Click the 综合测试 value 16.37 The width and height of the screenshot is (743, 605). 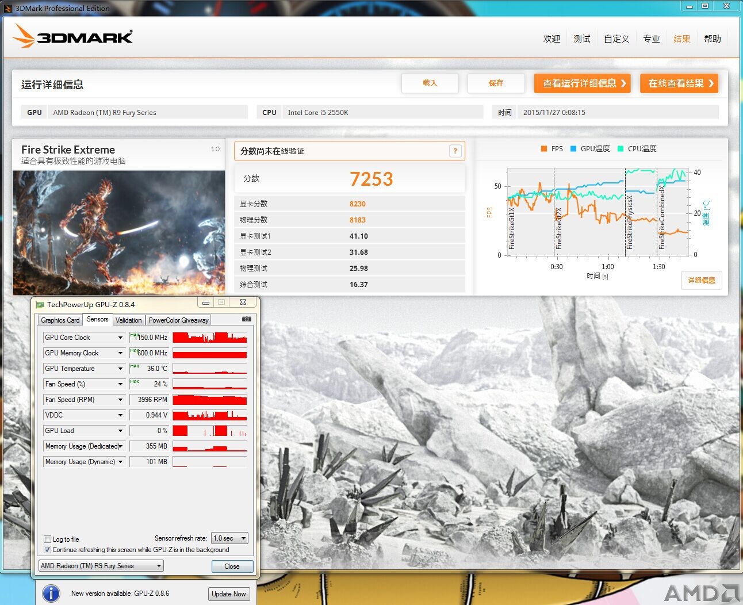[359, 285]
